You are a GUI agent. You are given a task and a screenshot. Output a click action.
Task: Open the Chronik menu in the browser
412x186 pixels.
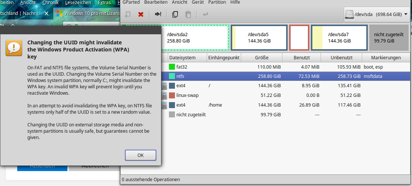[x=51, y=3]
